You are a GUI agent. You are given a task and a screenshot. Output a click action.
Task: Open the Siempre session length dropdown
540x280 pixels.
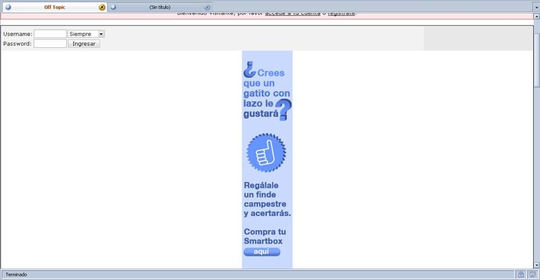tap(86, 34)
